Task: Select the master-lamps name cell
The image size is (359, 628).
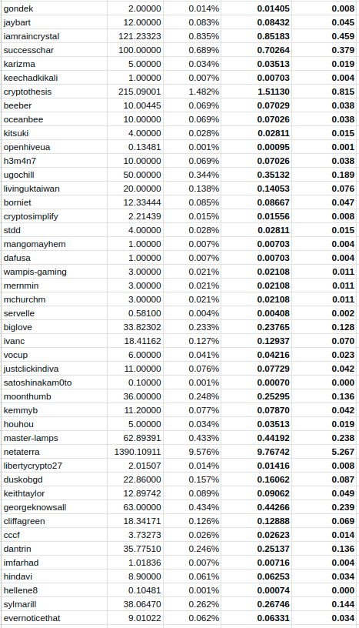Action: [54, 438]
